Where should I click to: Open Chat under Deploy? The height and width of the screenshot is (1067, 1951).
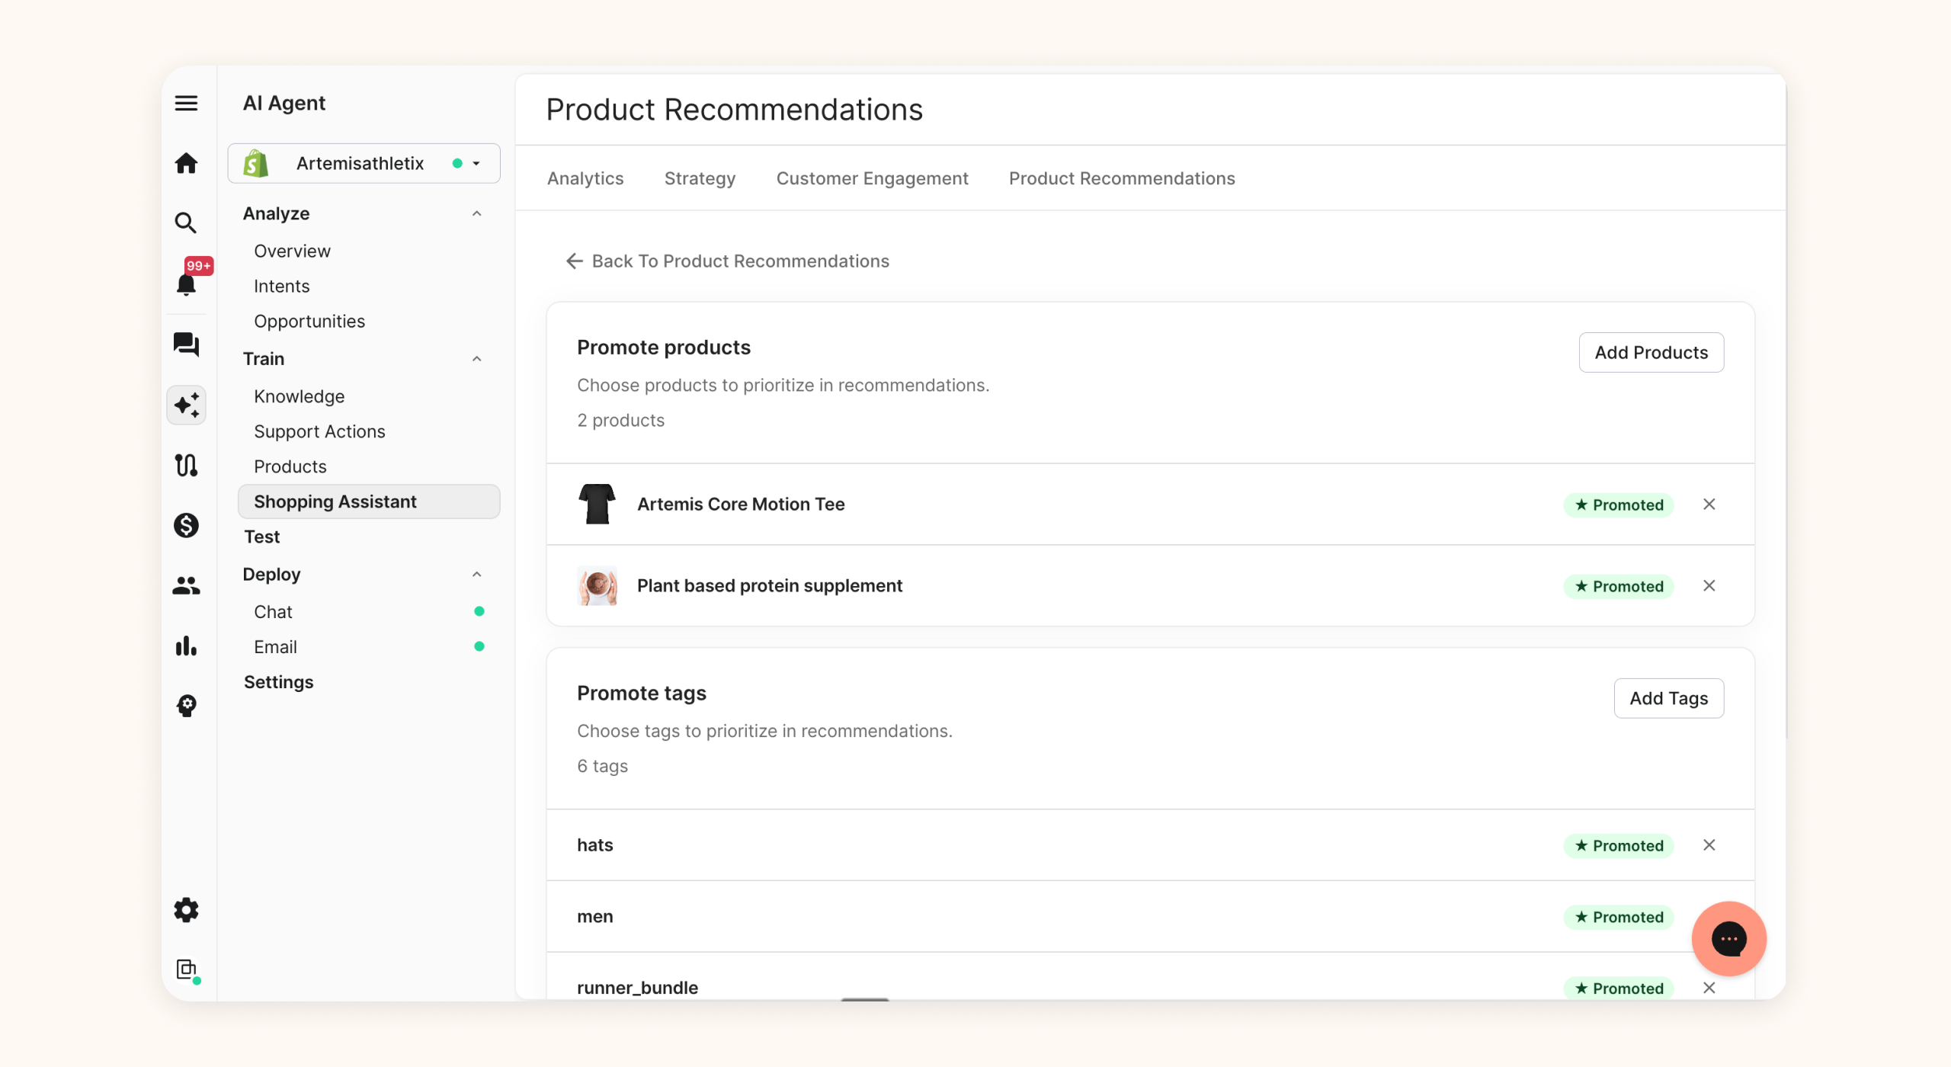(273, 612)
